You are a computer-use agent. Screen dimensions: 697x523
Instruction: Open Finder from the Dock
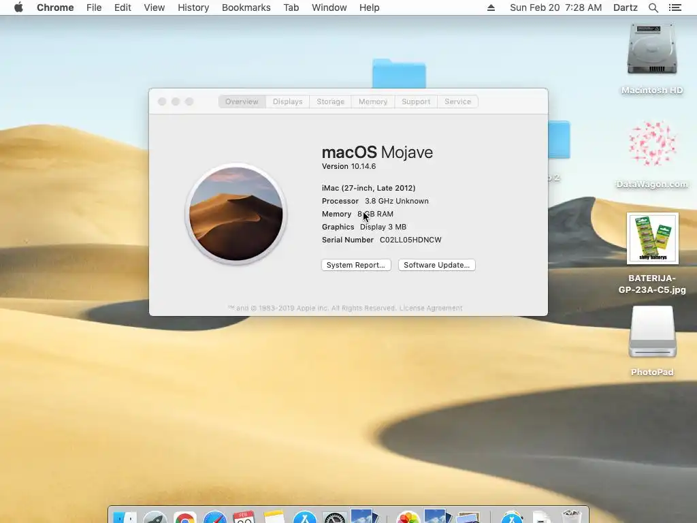125,518
